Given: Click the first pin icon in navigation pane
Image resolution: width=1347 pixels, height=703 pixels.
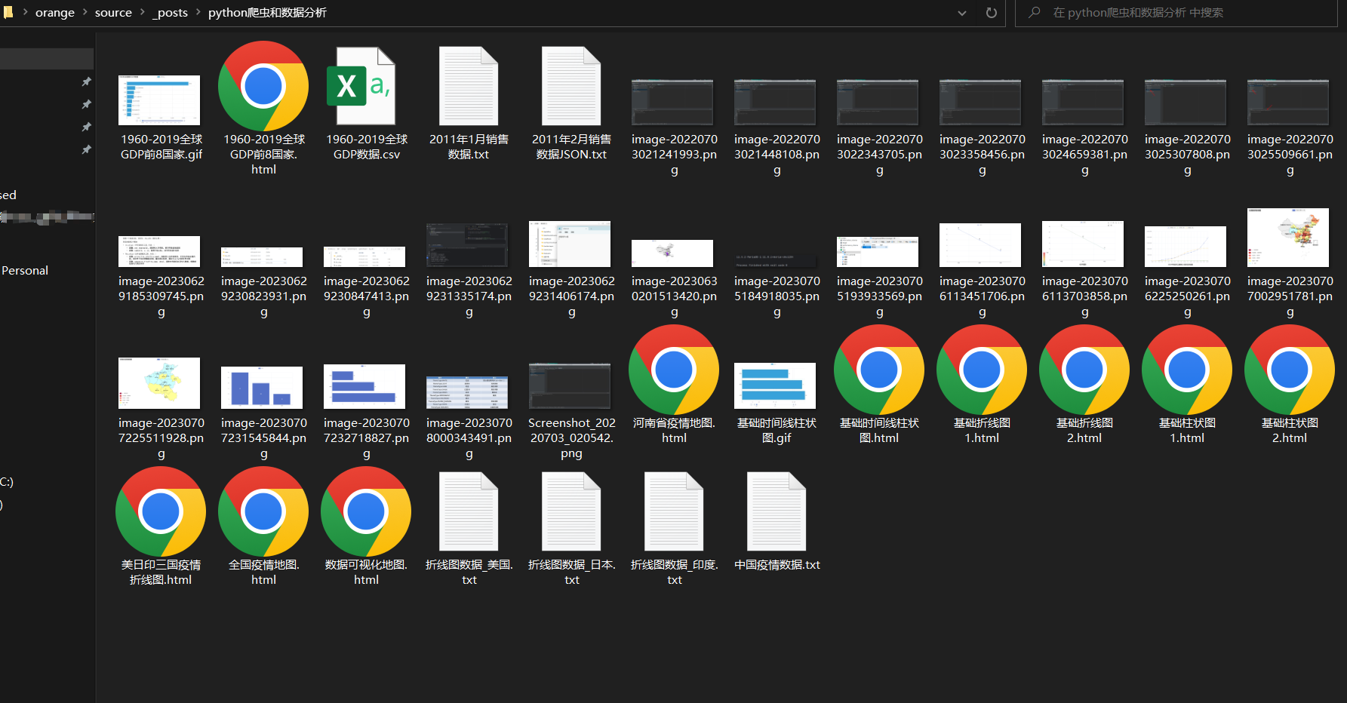Looking at the screenshot, I should 86,81.
